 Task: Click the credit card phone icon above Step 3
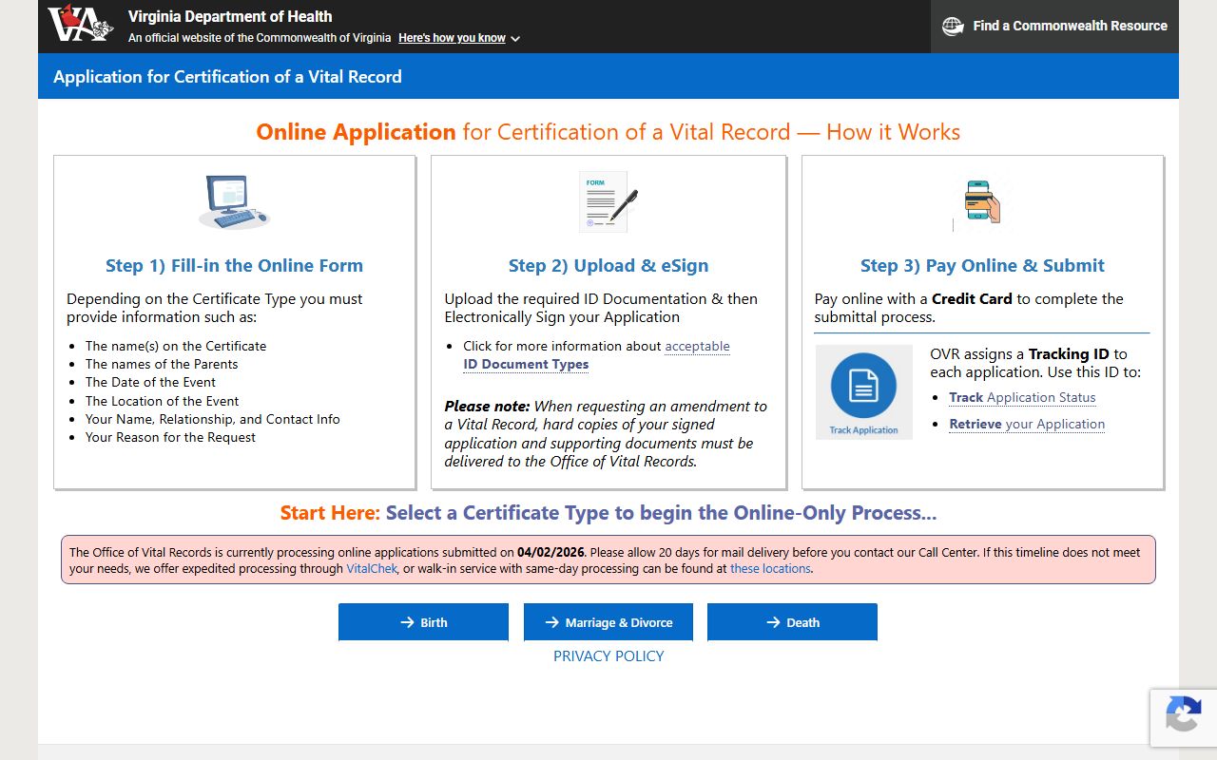tap(982, 201)
